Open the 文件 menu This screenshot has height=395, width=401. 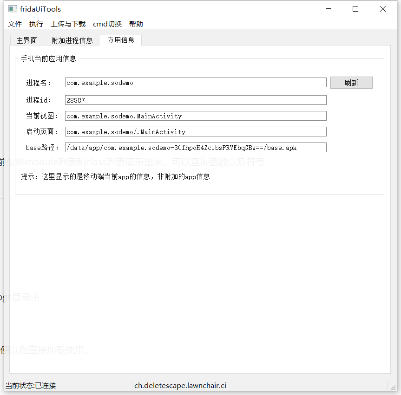click(15, 24)
